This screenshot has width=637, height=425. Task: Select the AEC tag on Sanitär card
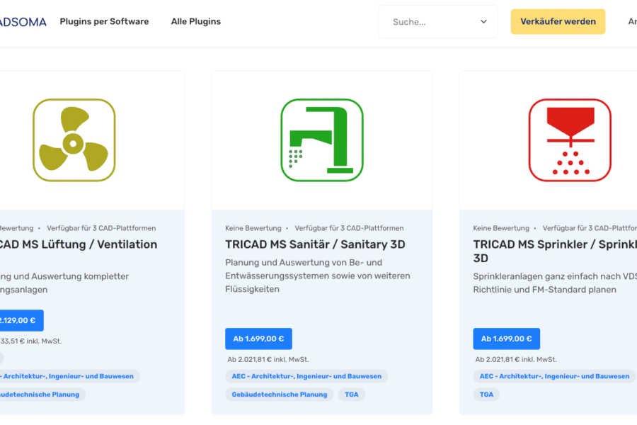(306, 376)
